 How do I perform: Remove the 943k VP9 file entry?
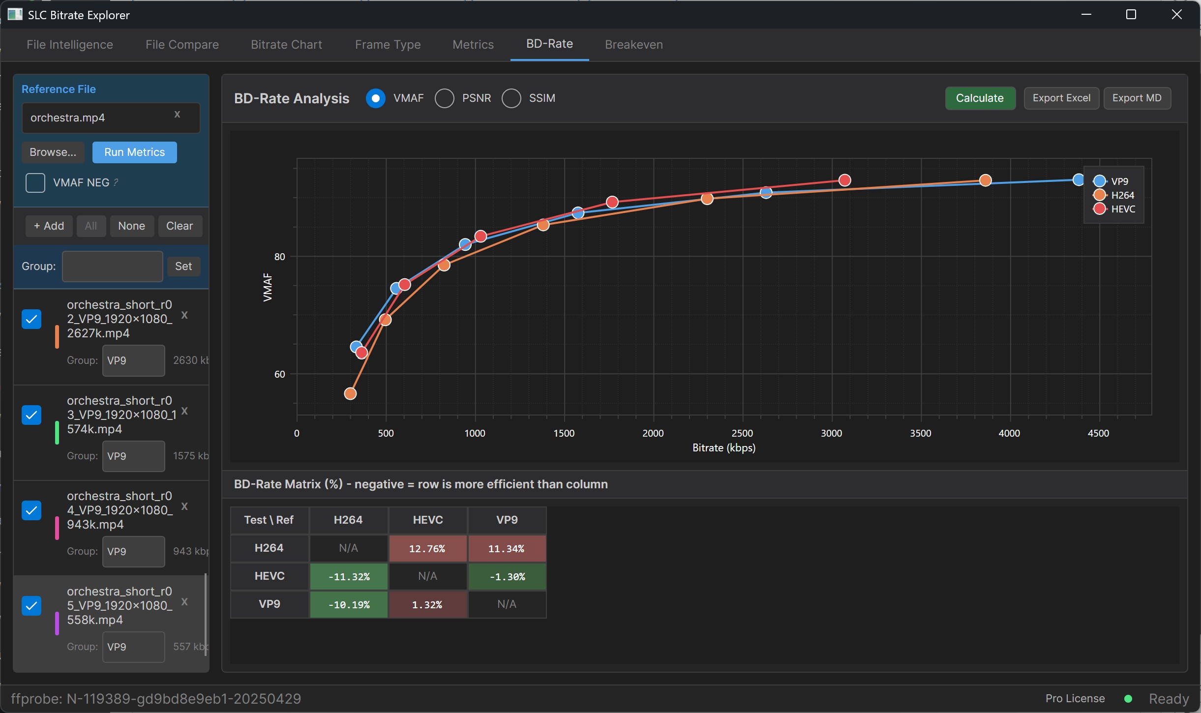pos(184,506)
